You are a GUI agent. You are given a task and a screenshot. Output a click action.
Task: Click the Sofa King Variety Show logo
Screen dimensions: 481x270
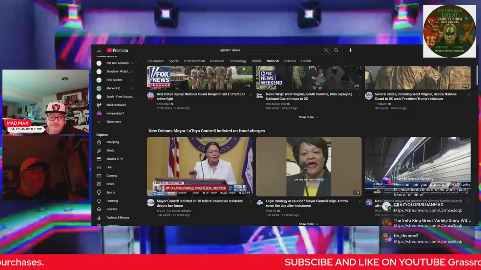[449, 31]
